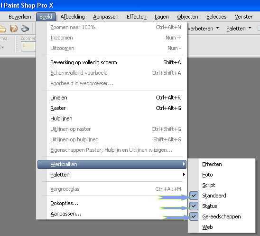Open the Afbeelding menu
The image size is (260, 236).
pos(73,17)
